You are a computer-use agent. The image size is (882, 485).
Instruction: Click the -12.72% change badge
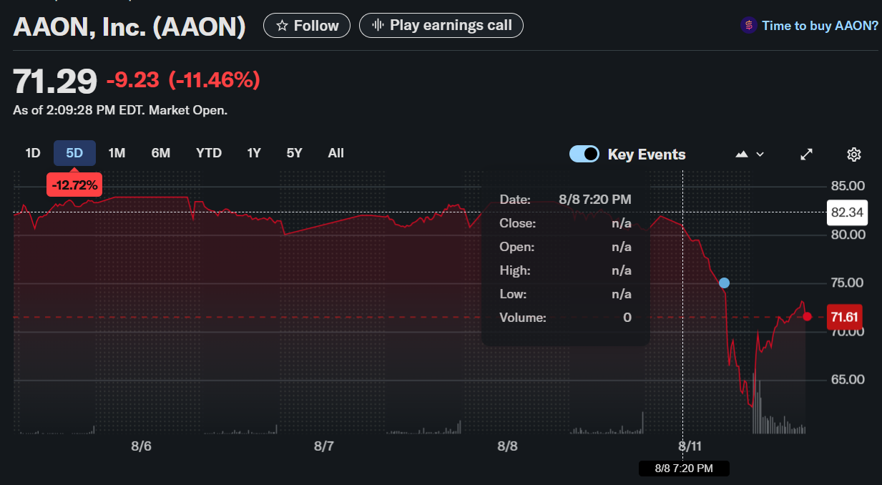click(x=74, y=186)
